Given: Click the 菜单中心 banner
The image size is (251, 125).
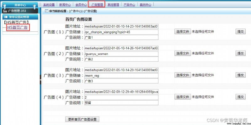Looking at the screenshot, I should [20, 5].
